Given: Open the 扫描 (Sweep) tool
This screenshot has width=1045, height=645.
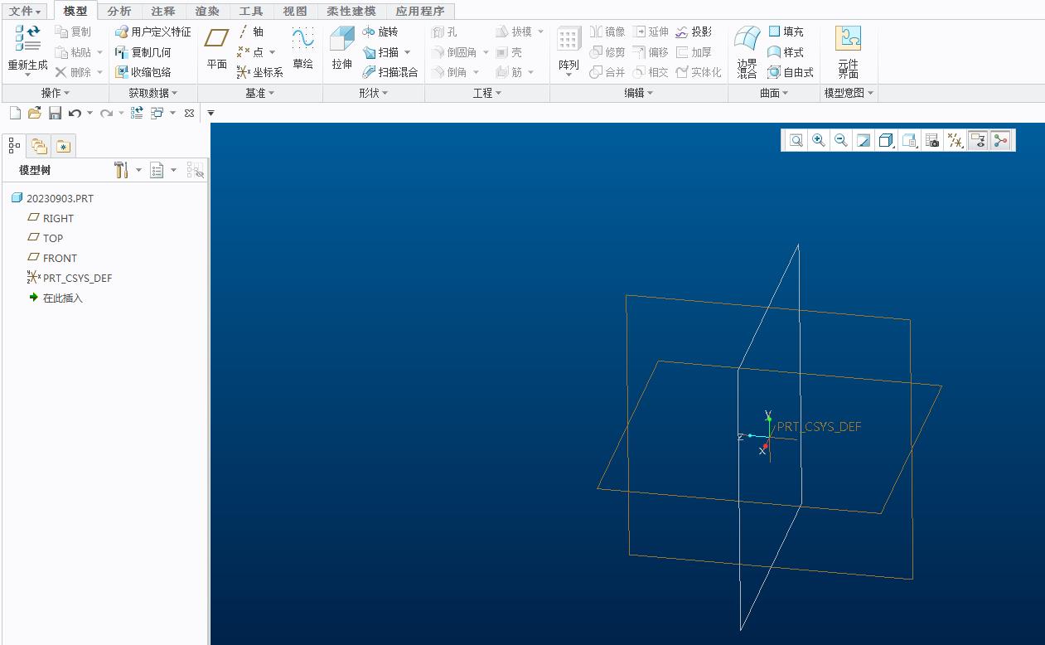Looking at the screenshot, I should pos(380,51).
